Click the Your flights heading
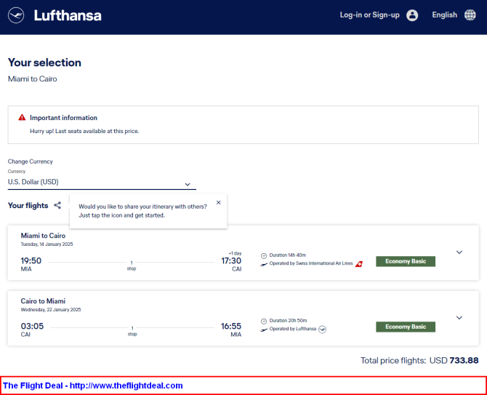 [x=28, y=205]
